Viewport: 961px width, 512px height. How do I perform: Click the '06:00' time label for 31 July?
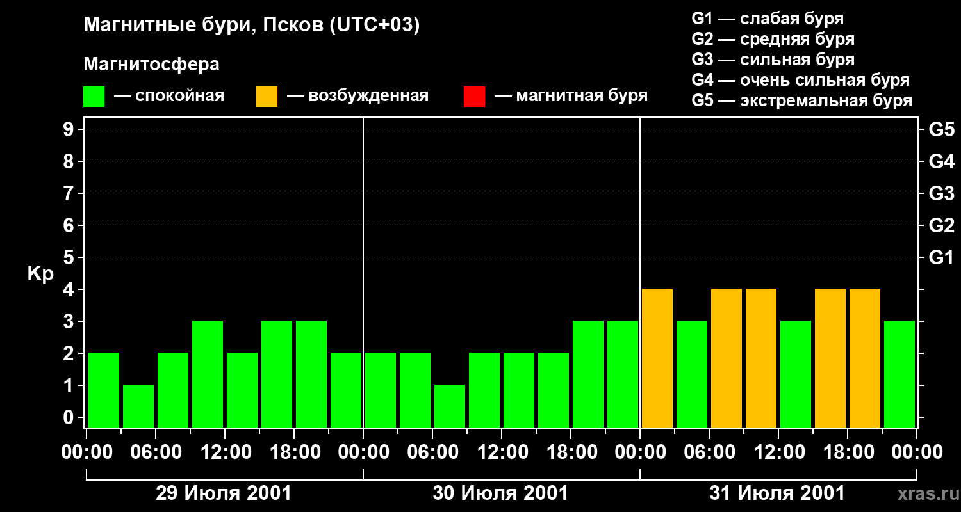[709, 452]
